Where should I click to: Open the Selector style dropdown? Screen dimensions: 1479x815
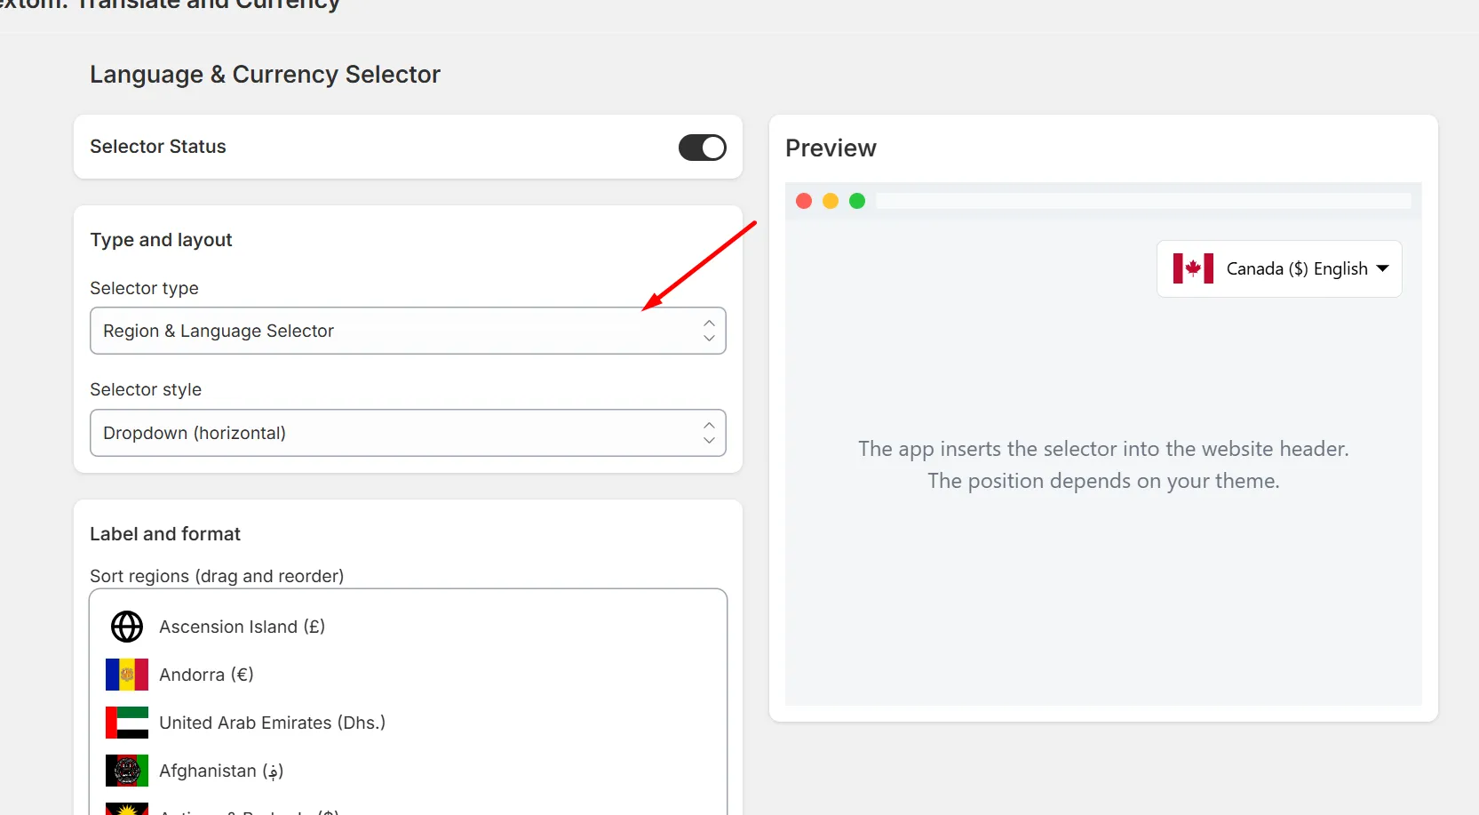click(x=408, y=433)
